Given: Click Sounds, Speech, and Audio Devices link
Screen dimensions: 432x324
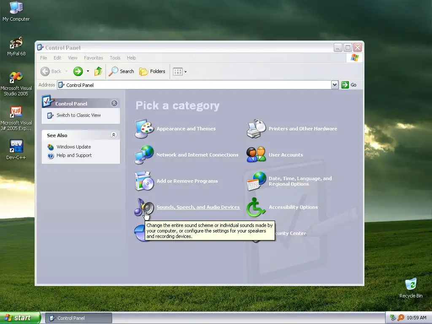Looking at the screenshot, I should coord(198,207).
